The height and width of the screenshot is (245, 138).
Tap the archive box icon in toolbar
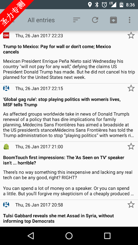(113, 20)
